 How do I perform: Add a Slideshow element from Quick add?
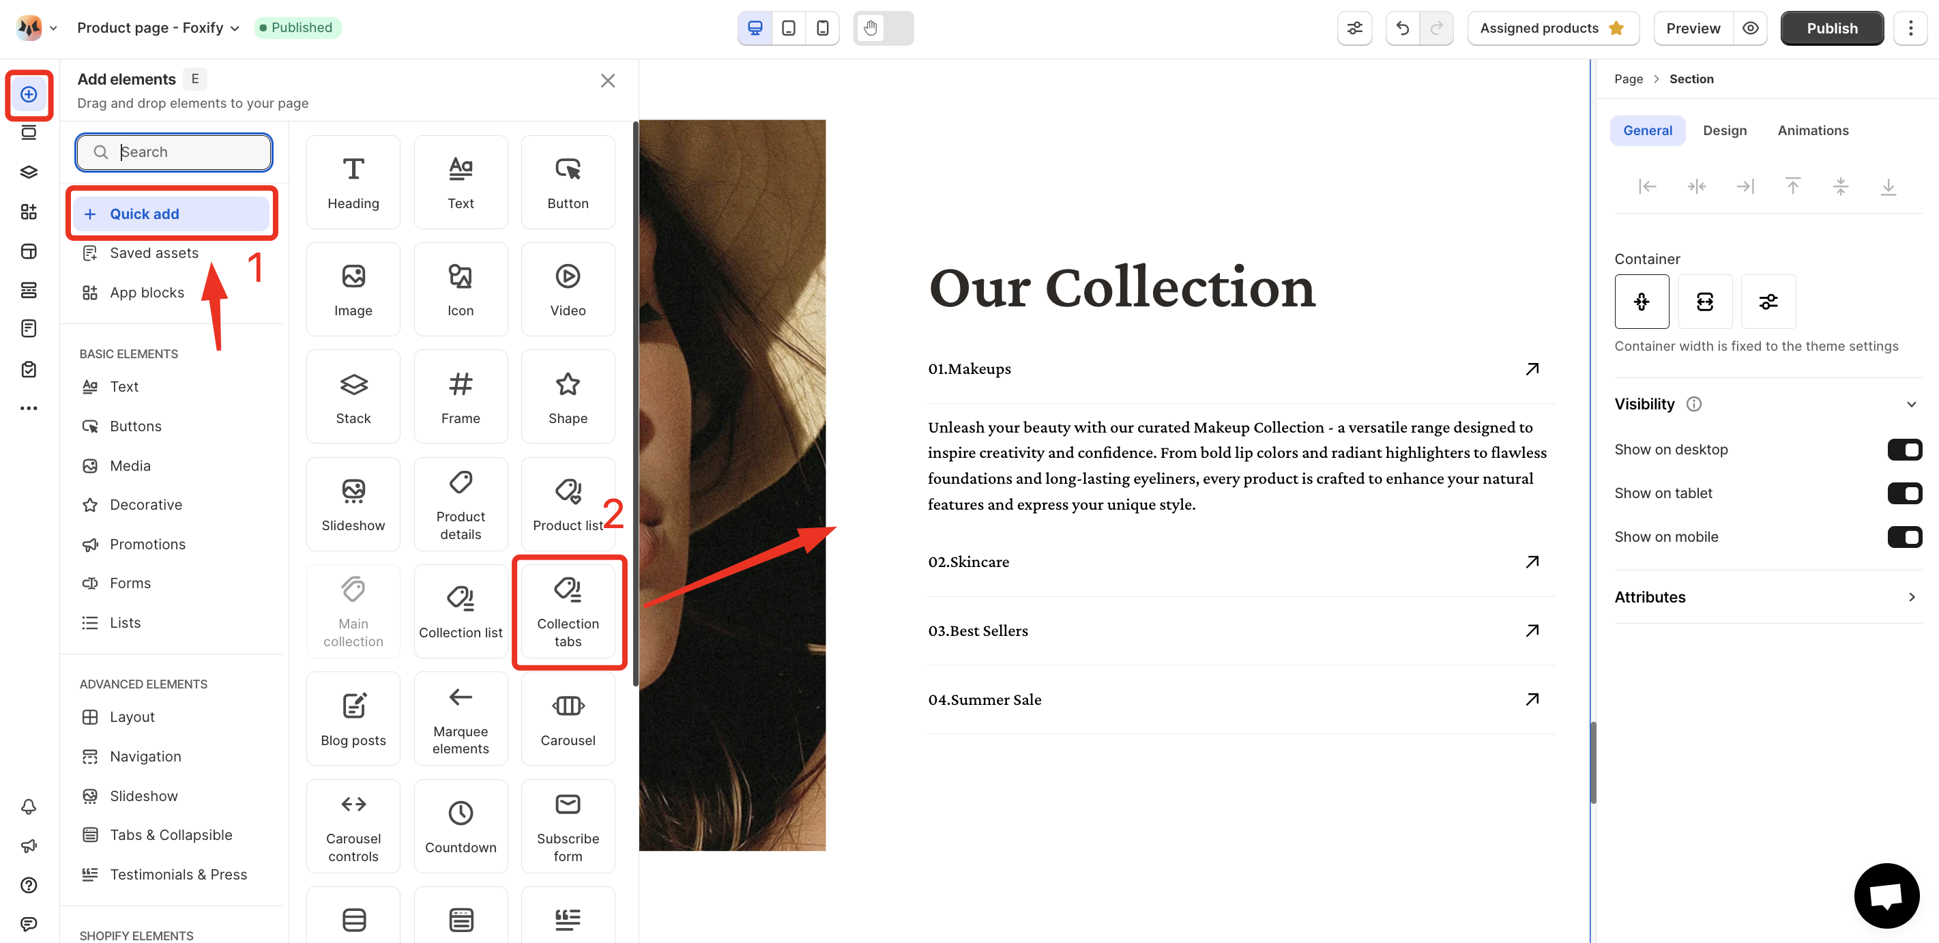point(353,504)
